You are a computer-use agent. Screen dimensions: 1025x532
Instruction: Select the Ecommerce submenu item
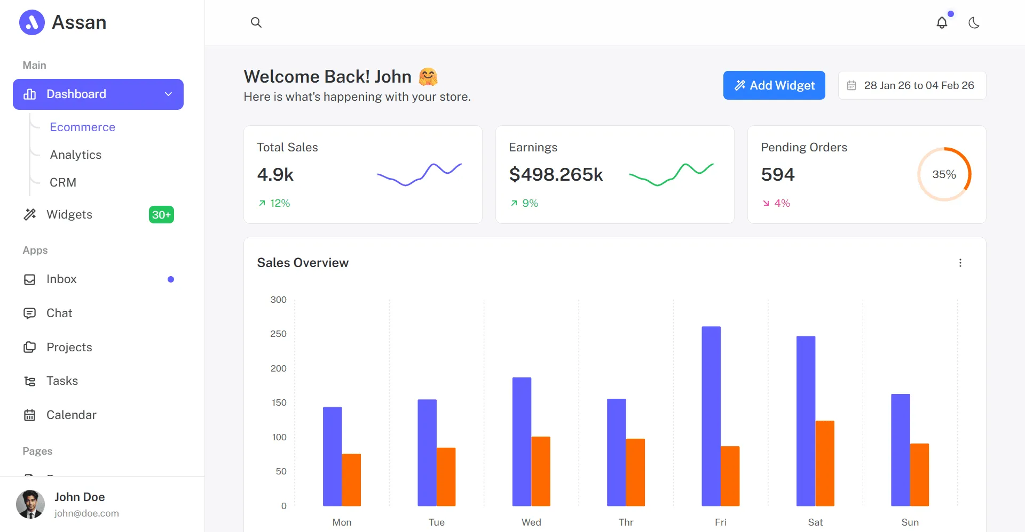pyautogui.click(x=83, y=127)
